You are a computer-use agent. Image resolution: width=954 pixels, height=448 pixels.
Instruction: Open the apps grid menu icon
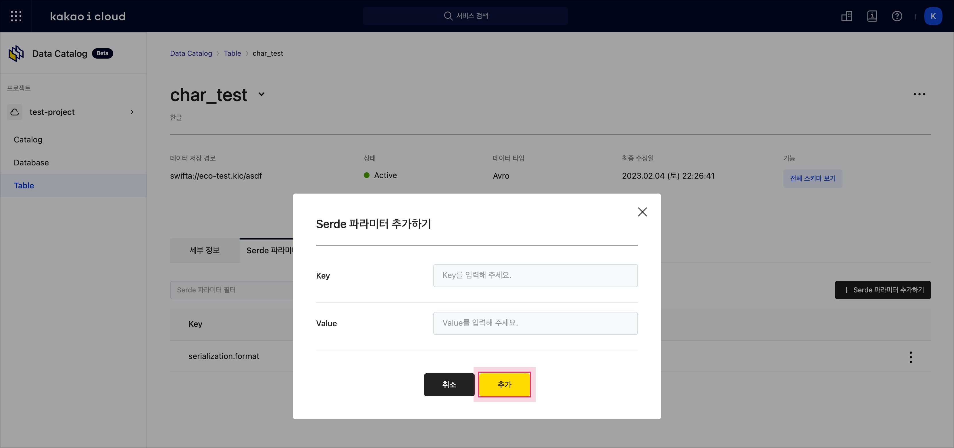tap(16, 16)
